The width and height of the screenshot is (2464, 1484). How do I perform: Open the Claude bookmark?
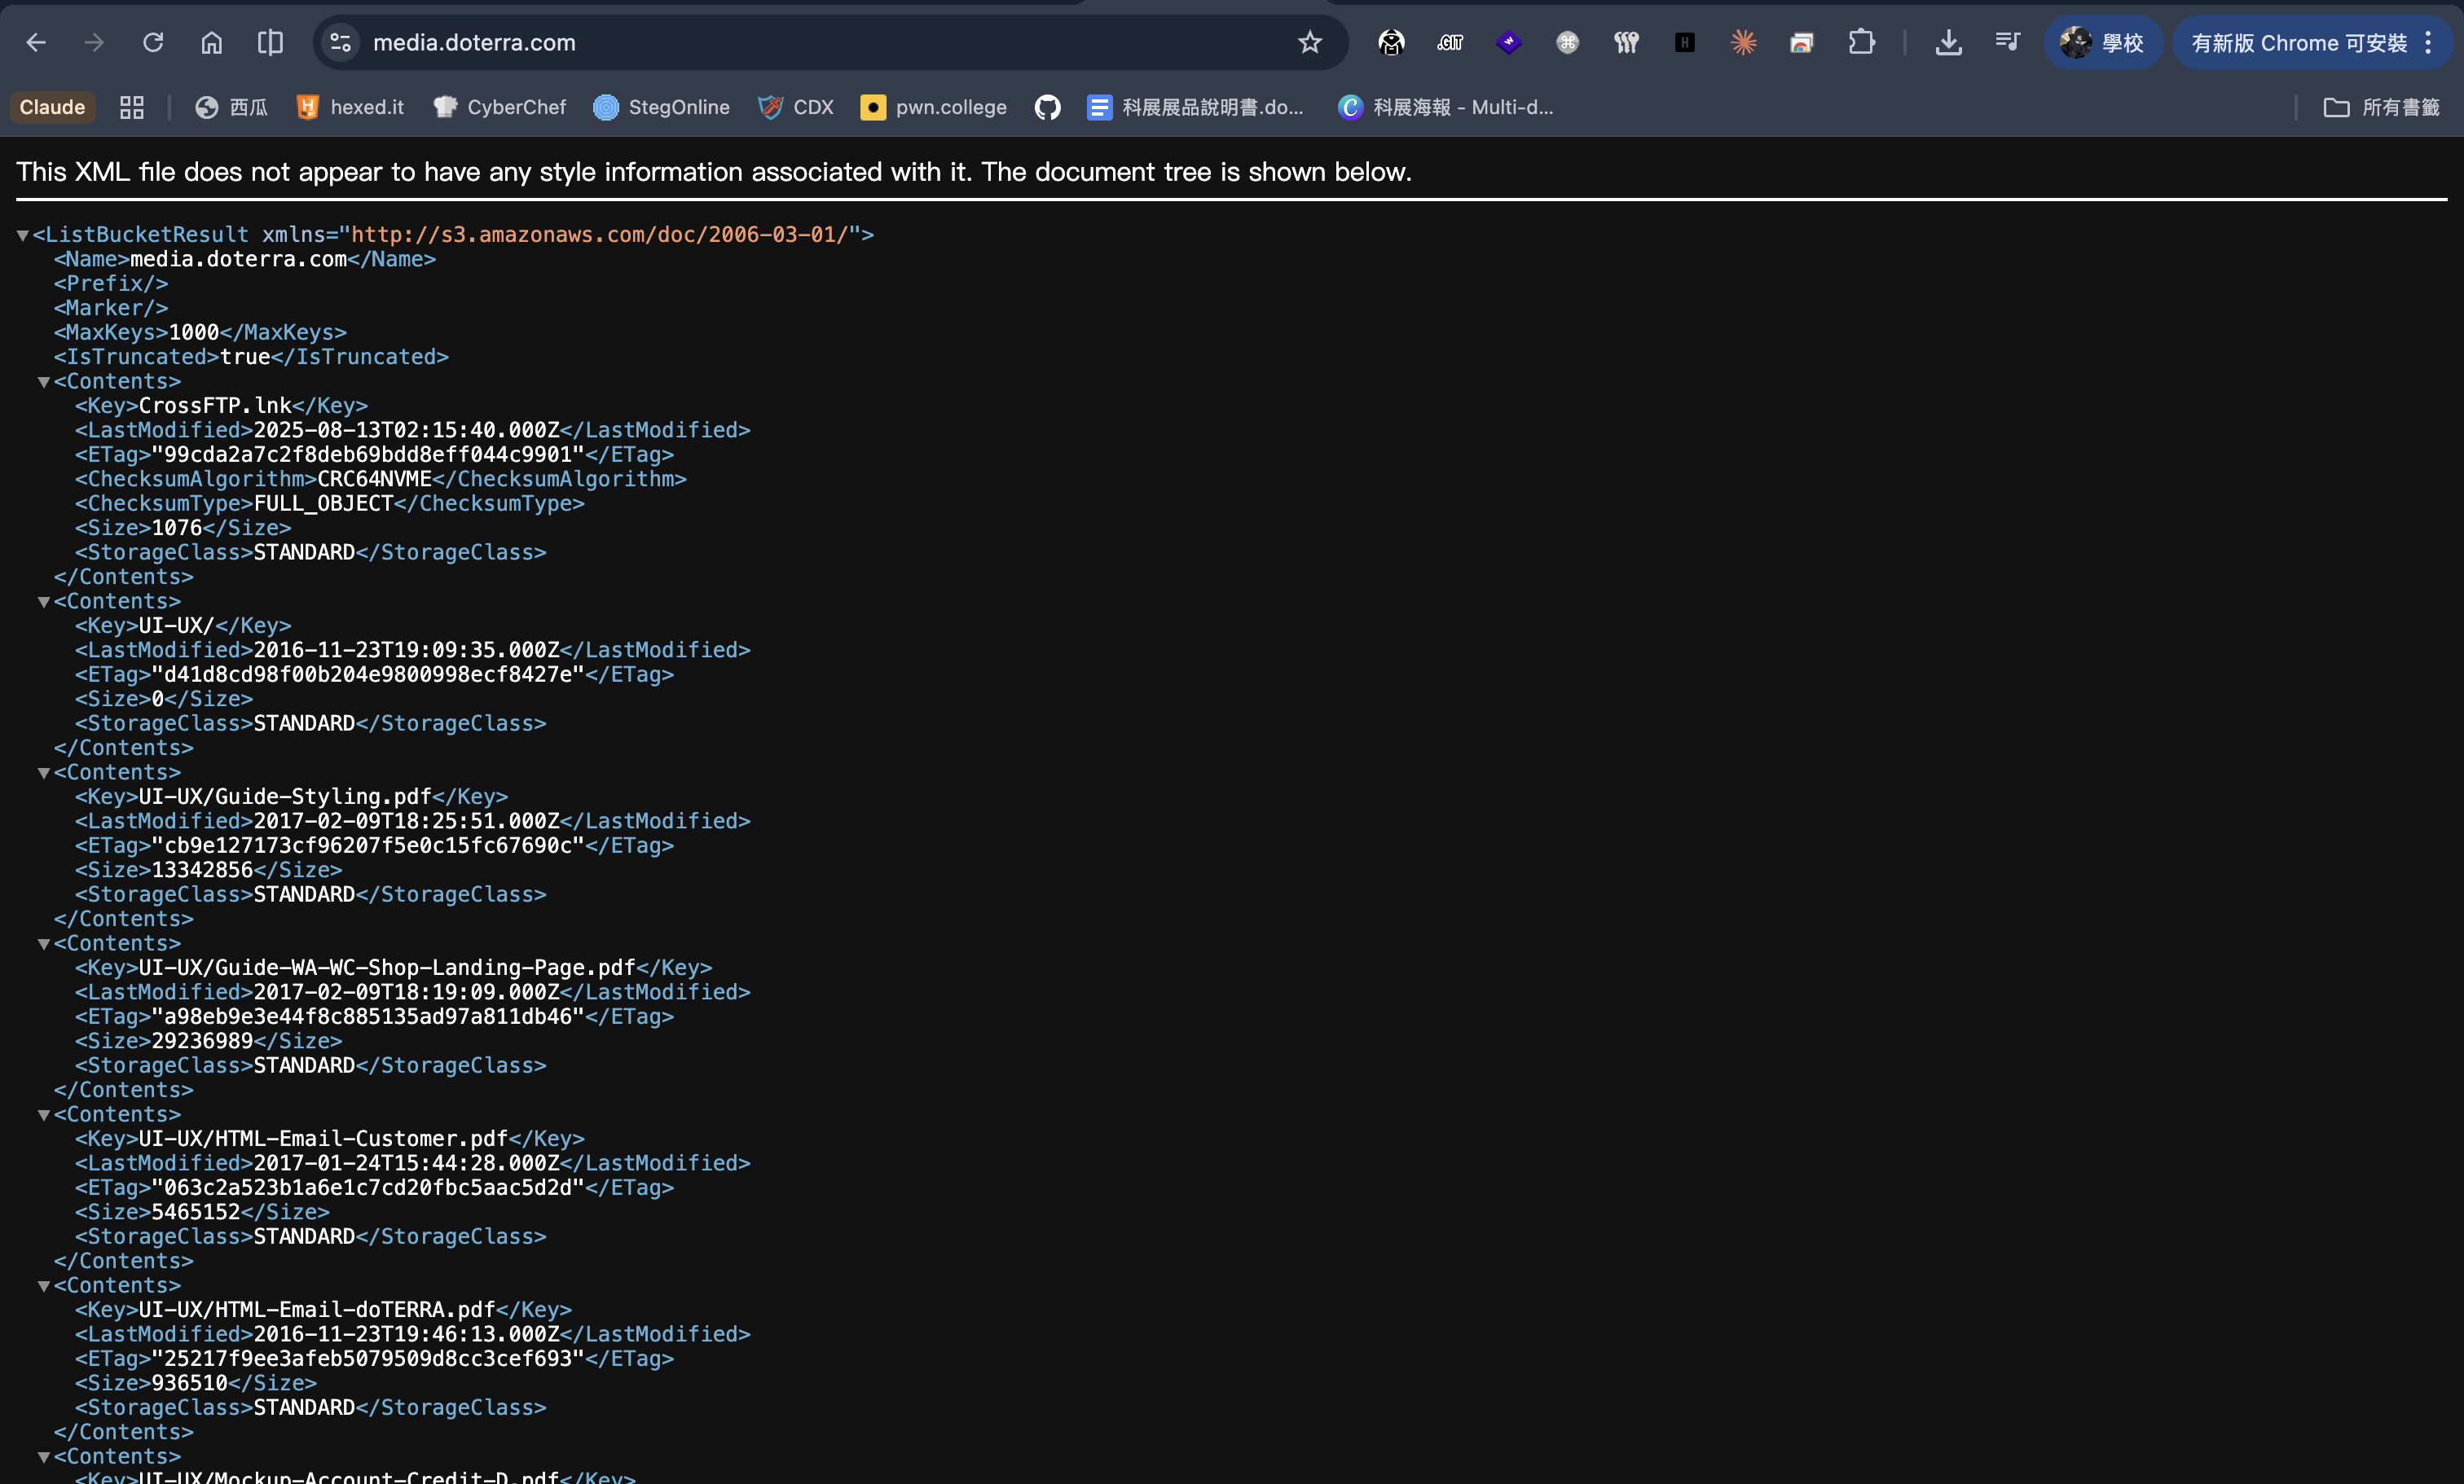pos(52,107)
